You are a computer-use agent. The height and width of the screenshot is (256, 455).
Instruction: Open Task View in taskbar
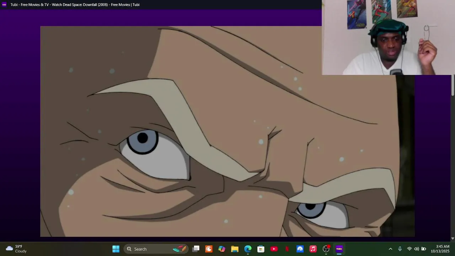pyautogui.click(x=196, y=249)
